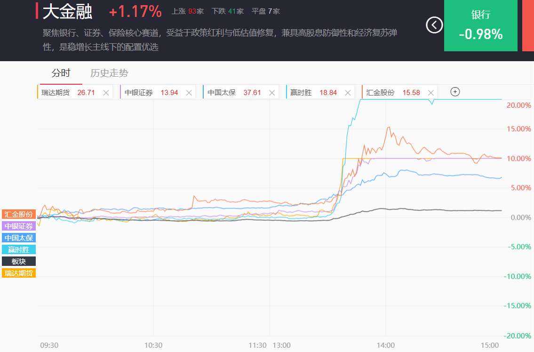Viewport: 534px width, 352px height.
Task: Open the 银行 sector card
Action: (480, 25)
